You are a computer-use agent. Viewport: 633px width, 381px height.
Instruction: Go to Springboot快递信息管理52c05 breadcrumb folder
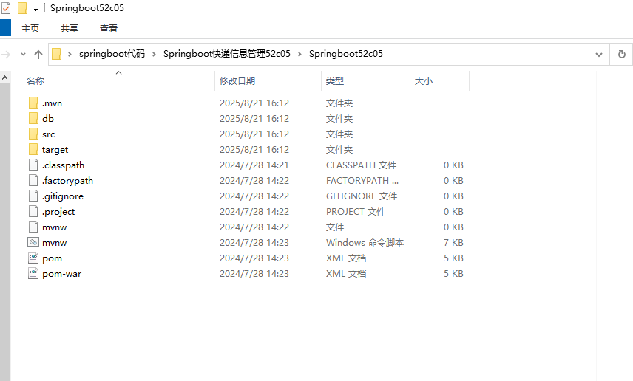coord(227,54)
